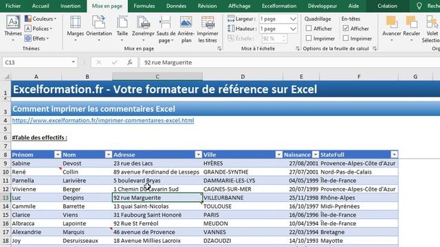The height and width of the screenshot is (247, 440).
Task: Open the Volet Sélection pane
Action: pyautogui.click(x=431, y=30)
